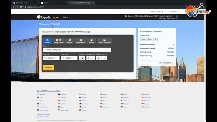Click the Finland flag icon
The image size is (217, 122).
pos(80,98)
